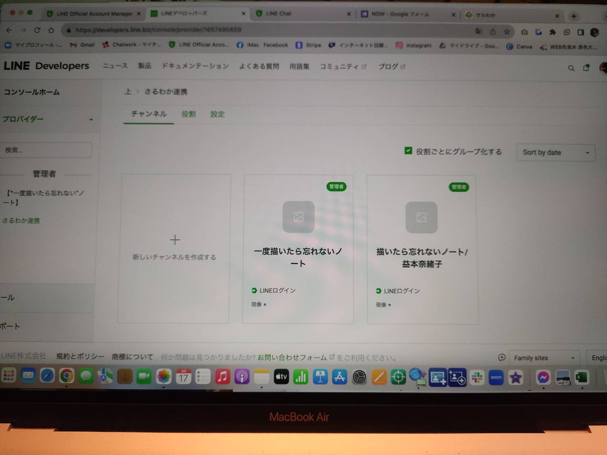Open Google Chrome from the Dock
607x455 pixels.
(x=67, y=375)
